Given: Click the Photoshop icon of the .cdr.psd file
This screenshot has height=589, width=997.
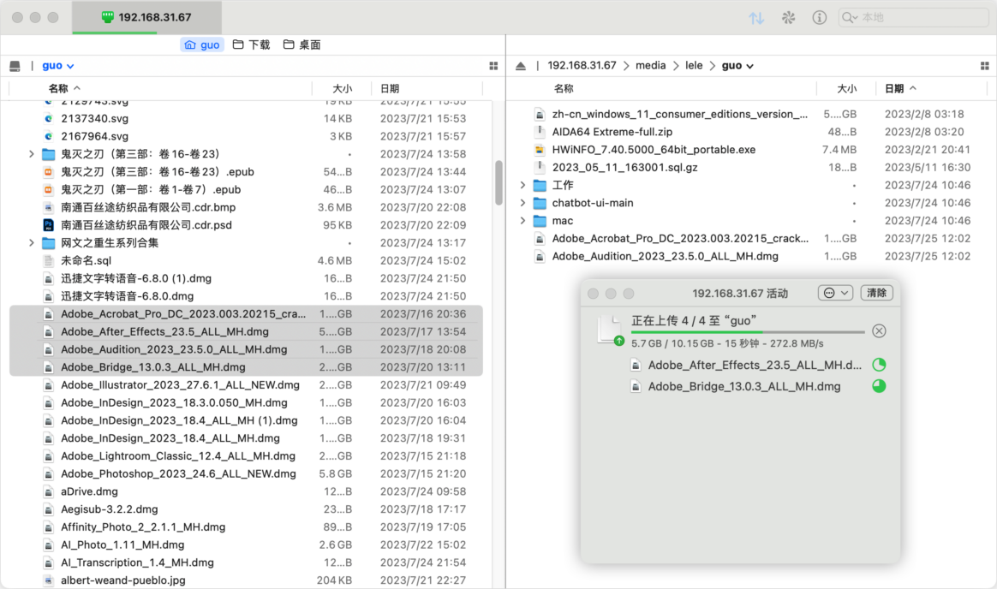Looking at the screenshot, I should (x=48, y=225).
